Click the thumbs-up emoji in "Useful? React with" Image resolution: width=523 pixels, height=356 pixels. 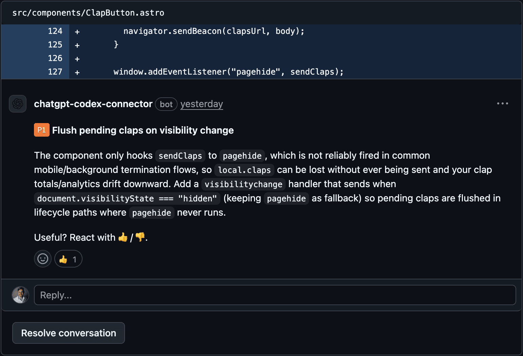click(x=123, y=237)
